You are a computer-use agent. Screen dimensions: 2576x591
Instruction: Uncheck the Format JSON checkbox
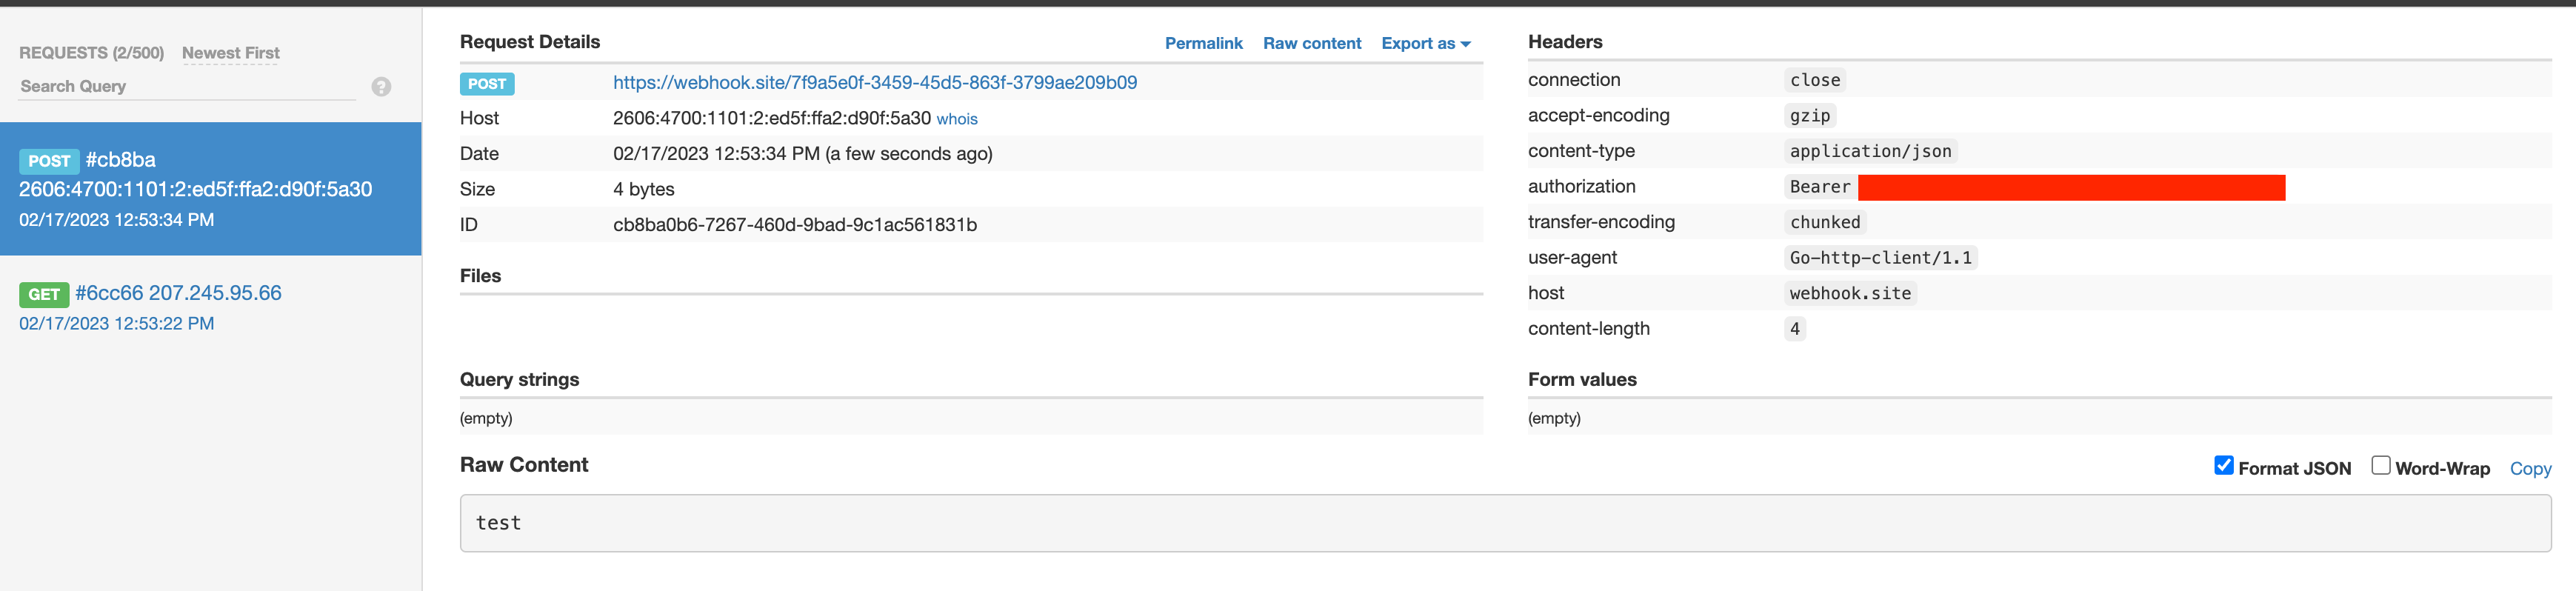coord(2223,466)
